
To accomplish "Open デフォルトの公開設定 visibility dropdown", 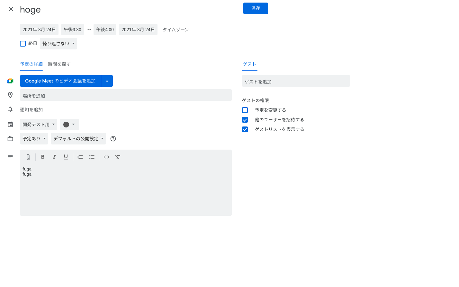I will [78, 139].
